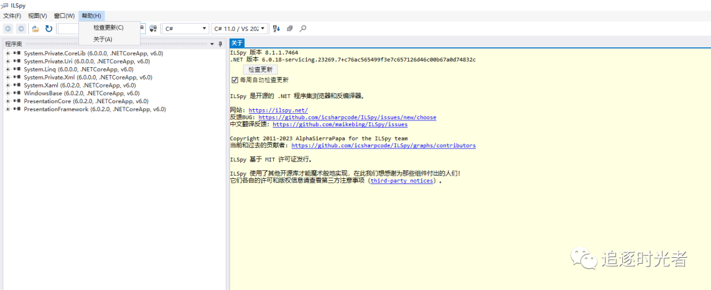Open the third-party notices link
711x290 pixels.
coord(402,181)
